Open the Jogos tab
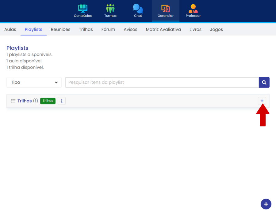Viewport: 276px width, 214px height. [216, 29]
